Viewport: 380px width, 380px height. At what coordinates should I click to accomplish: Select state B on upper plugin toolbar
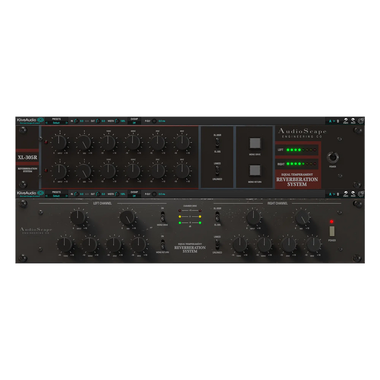click(338, 121)
